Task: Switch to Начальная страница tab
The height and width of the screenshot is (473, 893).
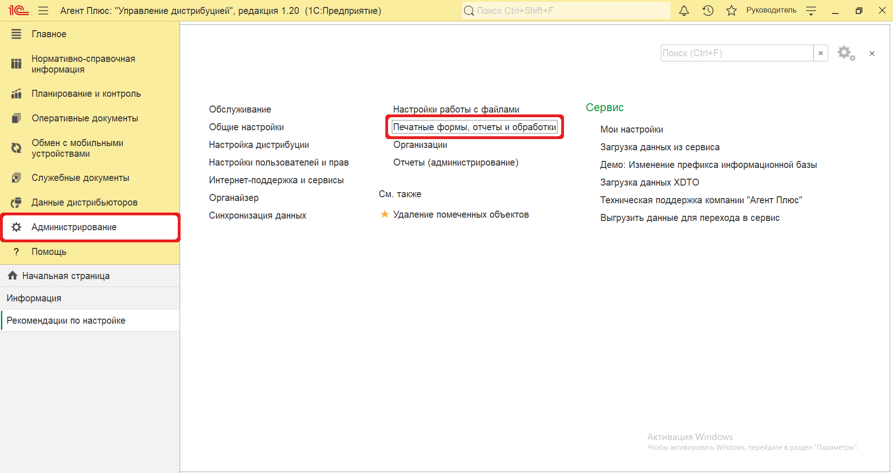Action: pos(66,276)
